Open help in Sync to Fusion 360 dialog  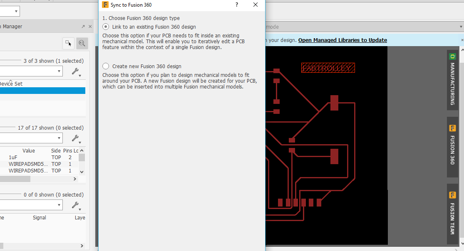[x=237, y=5]
